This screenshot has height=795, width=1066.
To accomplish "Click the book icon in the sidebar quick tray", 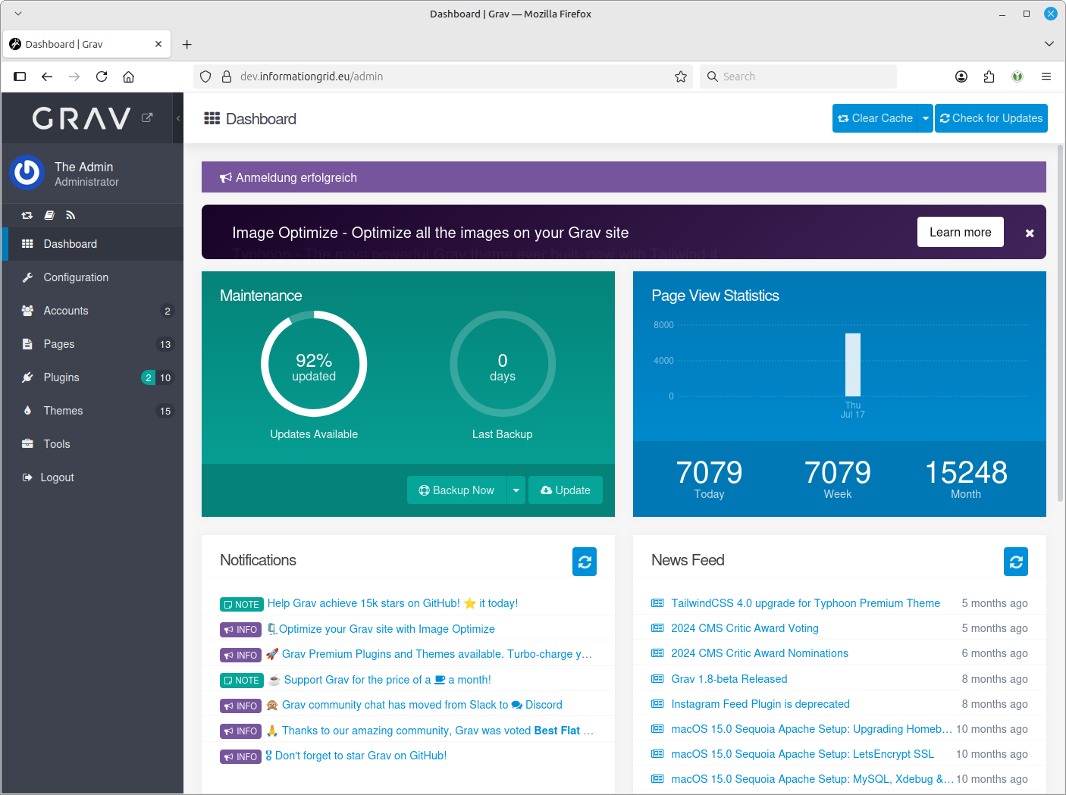I will coord(49,215).
